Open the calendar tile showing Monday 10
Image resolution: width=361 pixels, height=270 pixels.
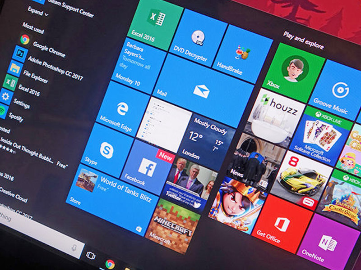[138, 65]
